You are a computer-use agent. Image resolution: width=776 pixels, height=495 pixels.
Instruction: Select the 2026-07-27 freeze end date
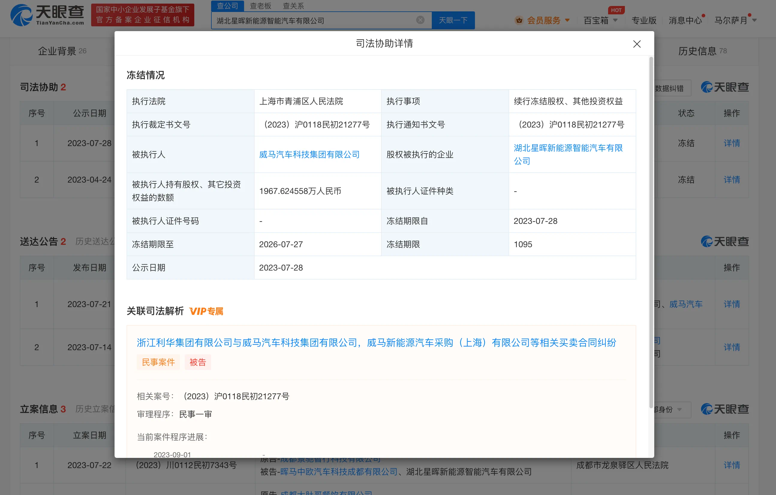(281, 245)
